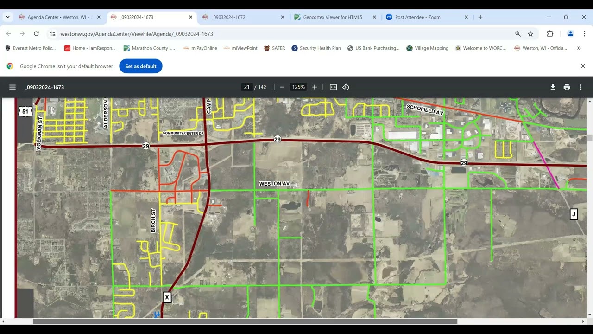Image resolution: width=593 pixels, height=334 pixels.
Task: Open the tab search dropdown arrow
Action: (8, 17)
